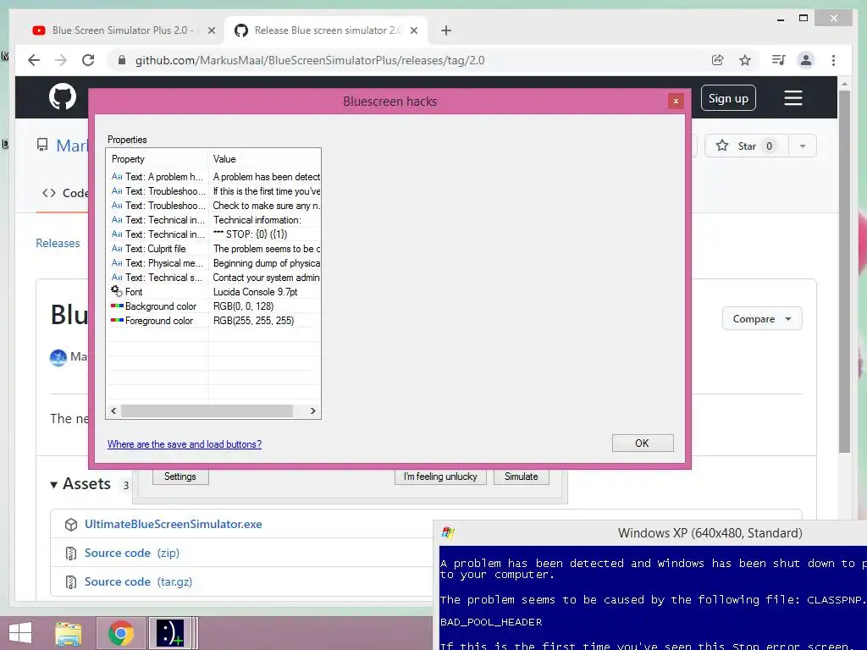Switch to the Release Blue screen simulator tab
Screen dimensions: 867x650
click(x=326, y=30)
